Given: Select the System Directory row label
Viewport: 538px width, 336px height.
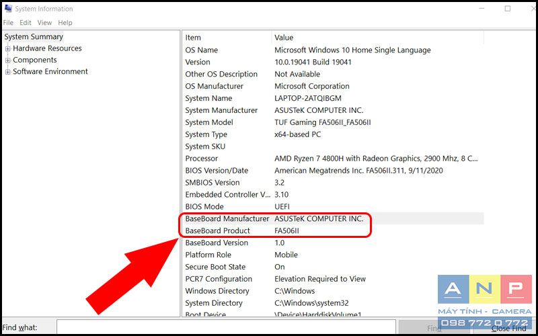Looking at the screenshot, I should [214, 303].
